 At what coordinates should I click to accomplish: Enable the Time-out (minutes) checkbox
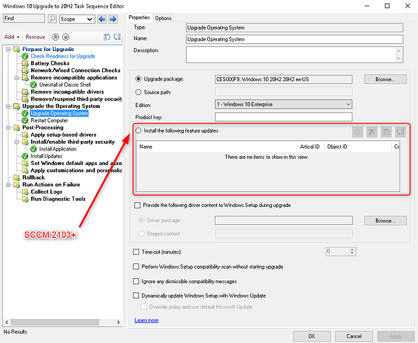(136, 252)
